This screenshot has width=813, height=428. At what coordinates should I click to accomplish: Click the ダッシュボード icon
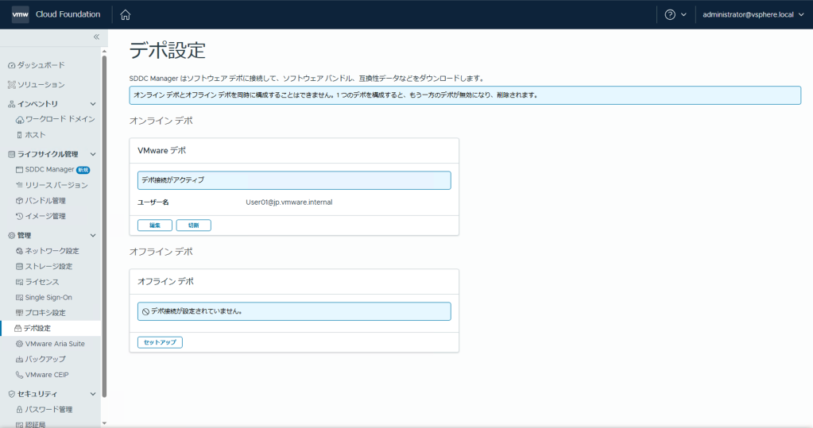[11, 65]
